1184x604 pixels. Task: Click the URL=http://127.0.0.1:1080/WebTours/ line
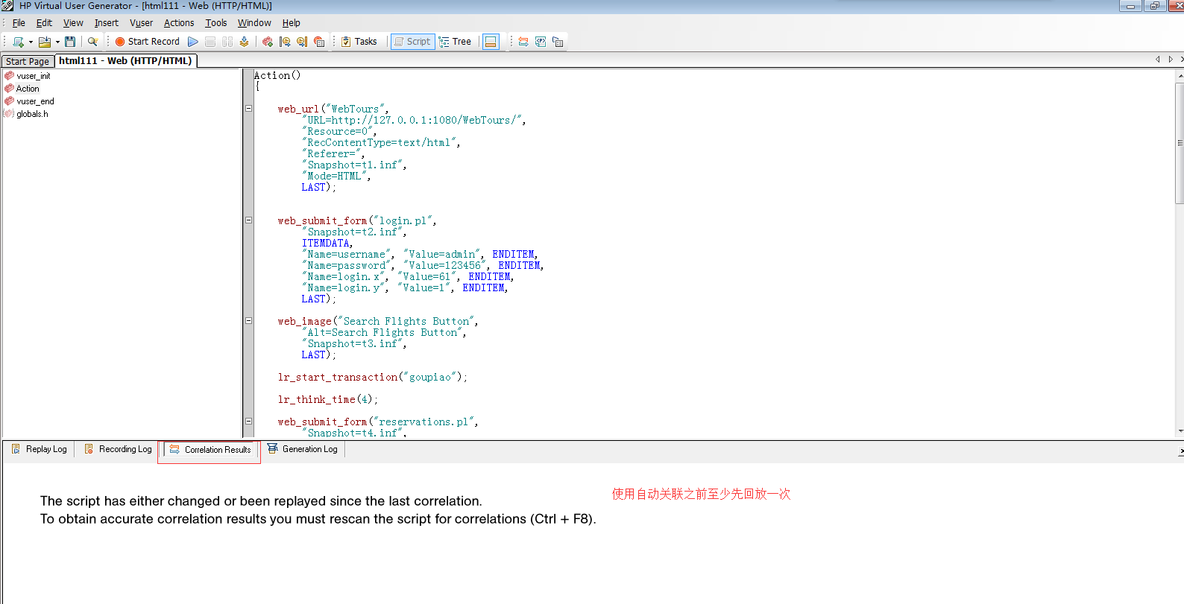tap(414, 121)
